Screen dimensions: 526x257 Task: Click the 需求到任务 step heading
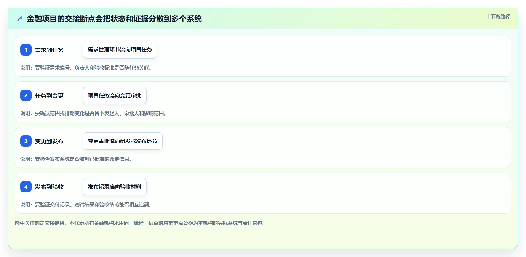[50, 50]
